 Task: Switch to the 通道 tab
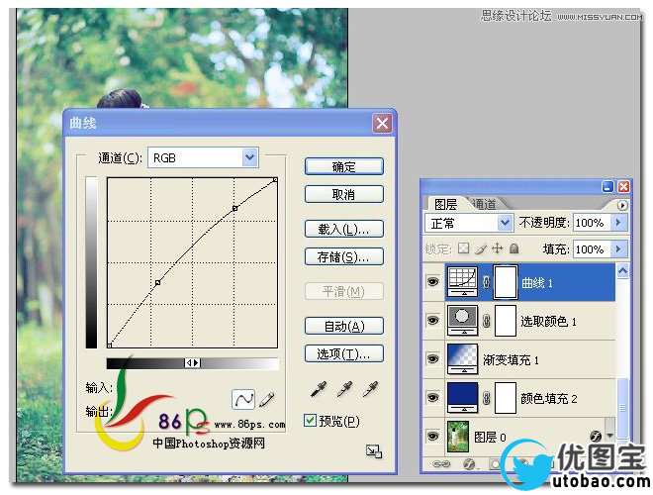point(485,204)
